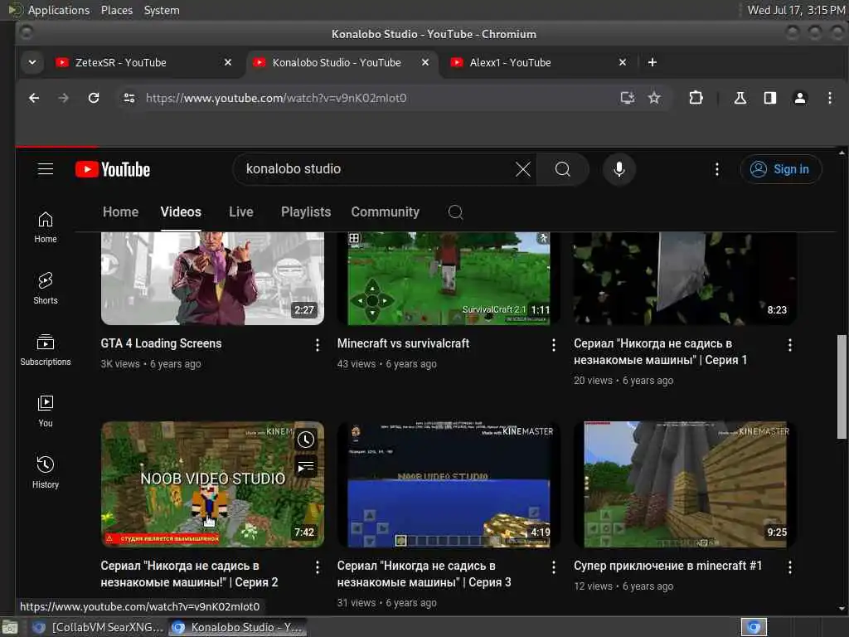Open a new tab with plus button
849x637 pixels.
[x=653, y=62]
